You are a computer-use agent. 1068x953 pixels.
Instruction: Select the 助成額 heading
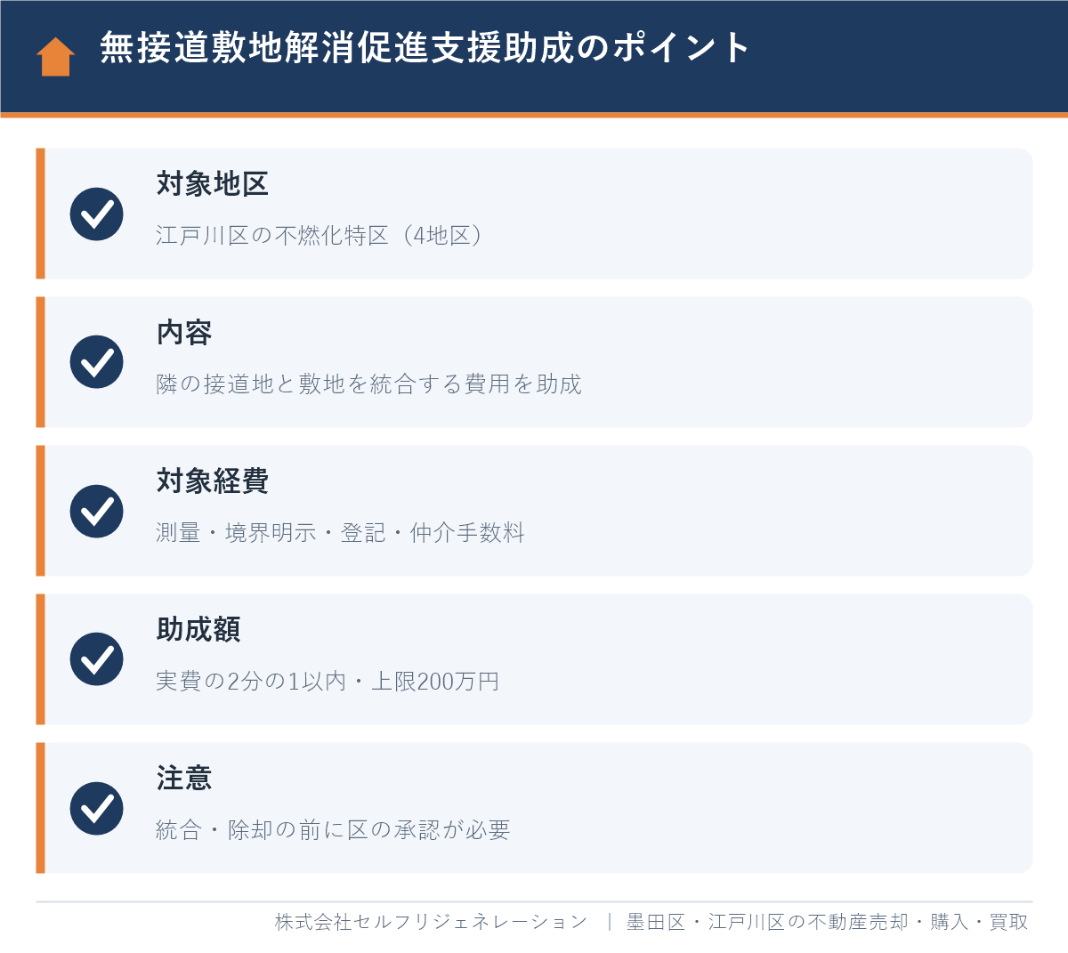pyautogui.click(x=198, y=630)
